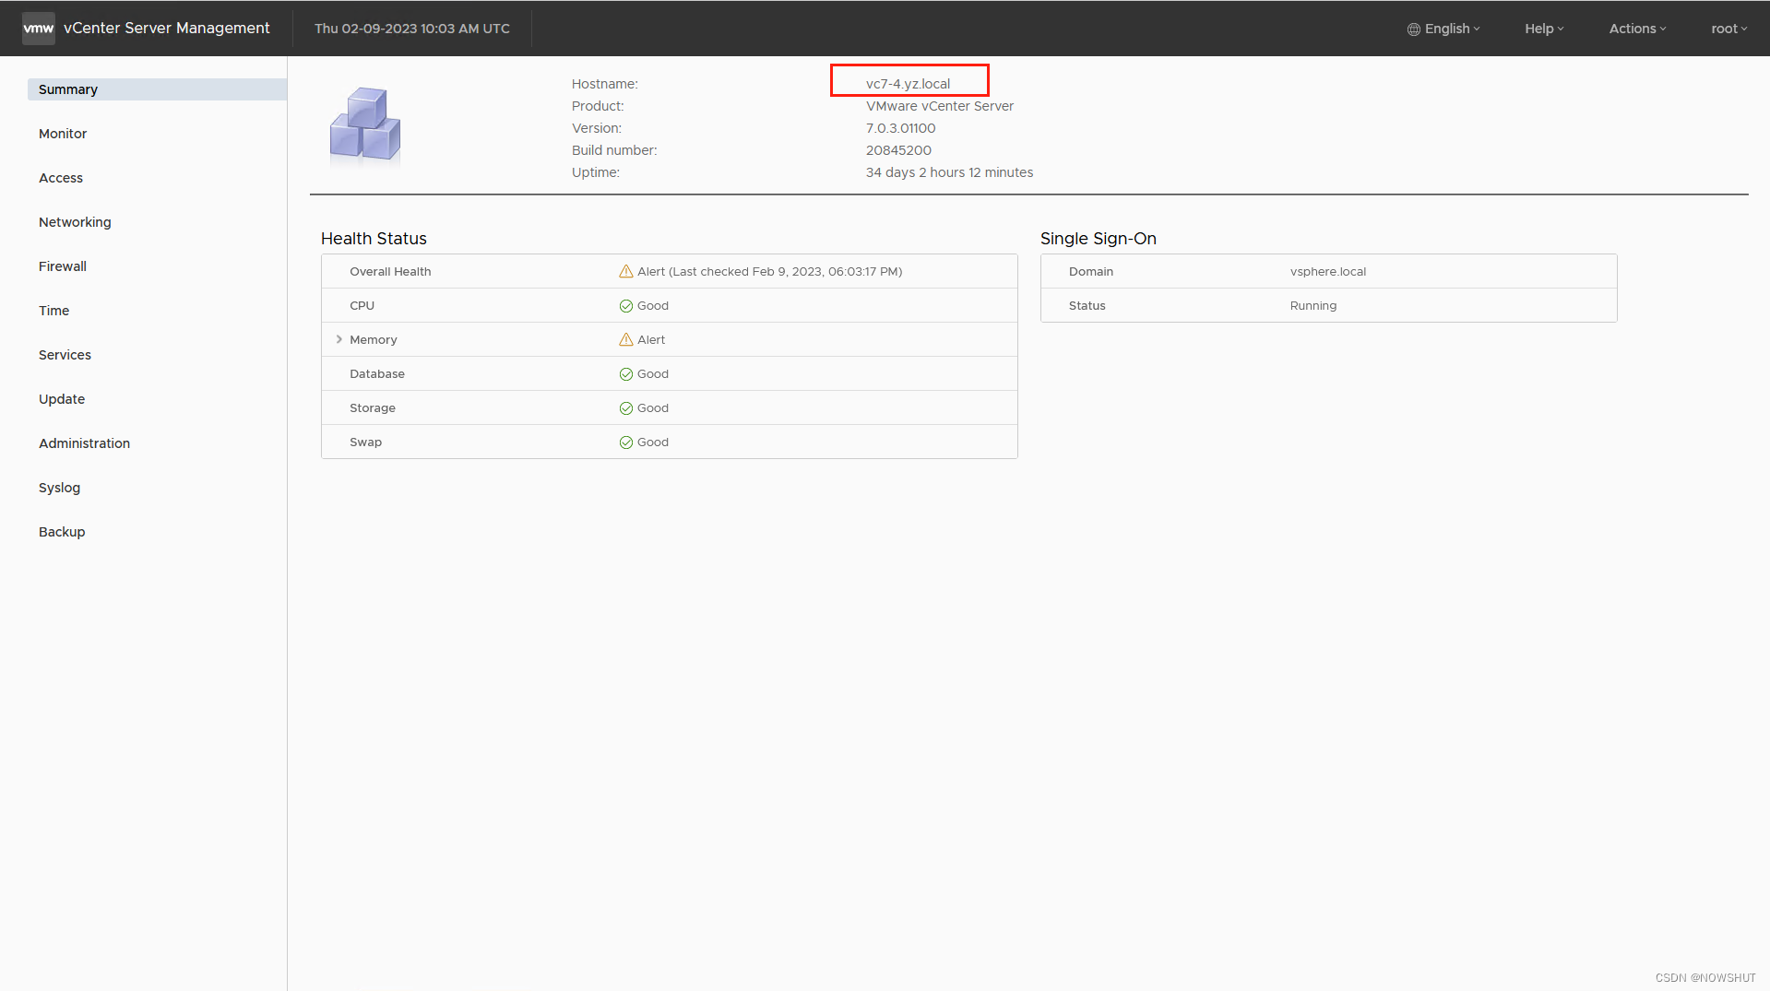The image size is (1770, 991).
Task: Go to the Monitor section
Action: pyautogui.click(x=63, y=134)
